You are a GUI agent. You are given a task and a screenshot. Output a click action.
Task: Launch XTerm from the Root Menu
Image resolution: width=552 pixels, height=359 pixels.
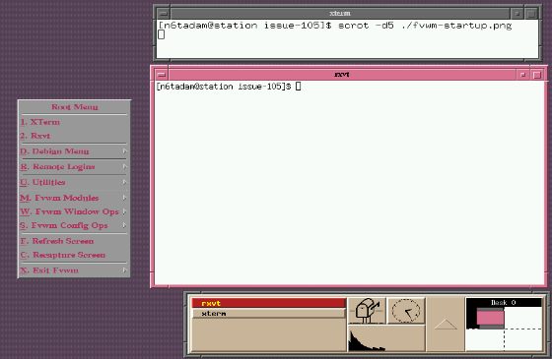point(74,122)
